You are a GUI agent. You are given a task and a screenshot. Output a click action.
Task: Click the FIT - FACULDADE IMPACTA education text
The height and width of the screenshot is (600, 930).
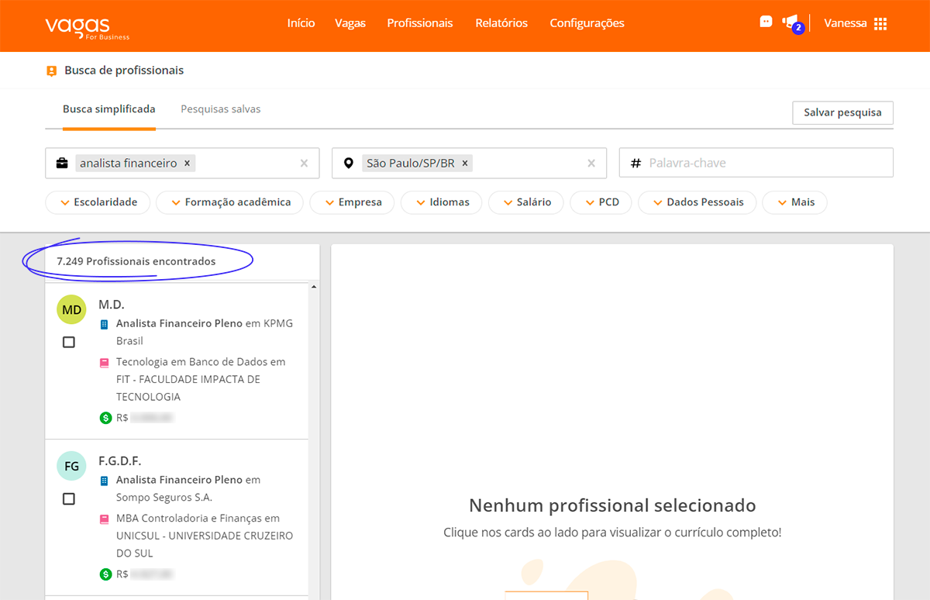click(x=188, y=388)
